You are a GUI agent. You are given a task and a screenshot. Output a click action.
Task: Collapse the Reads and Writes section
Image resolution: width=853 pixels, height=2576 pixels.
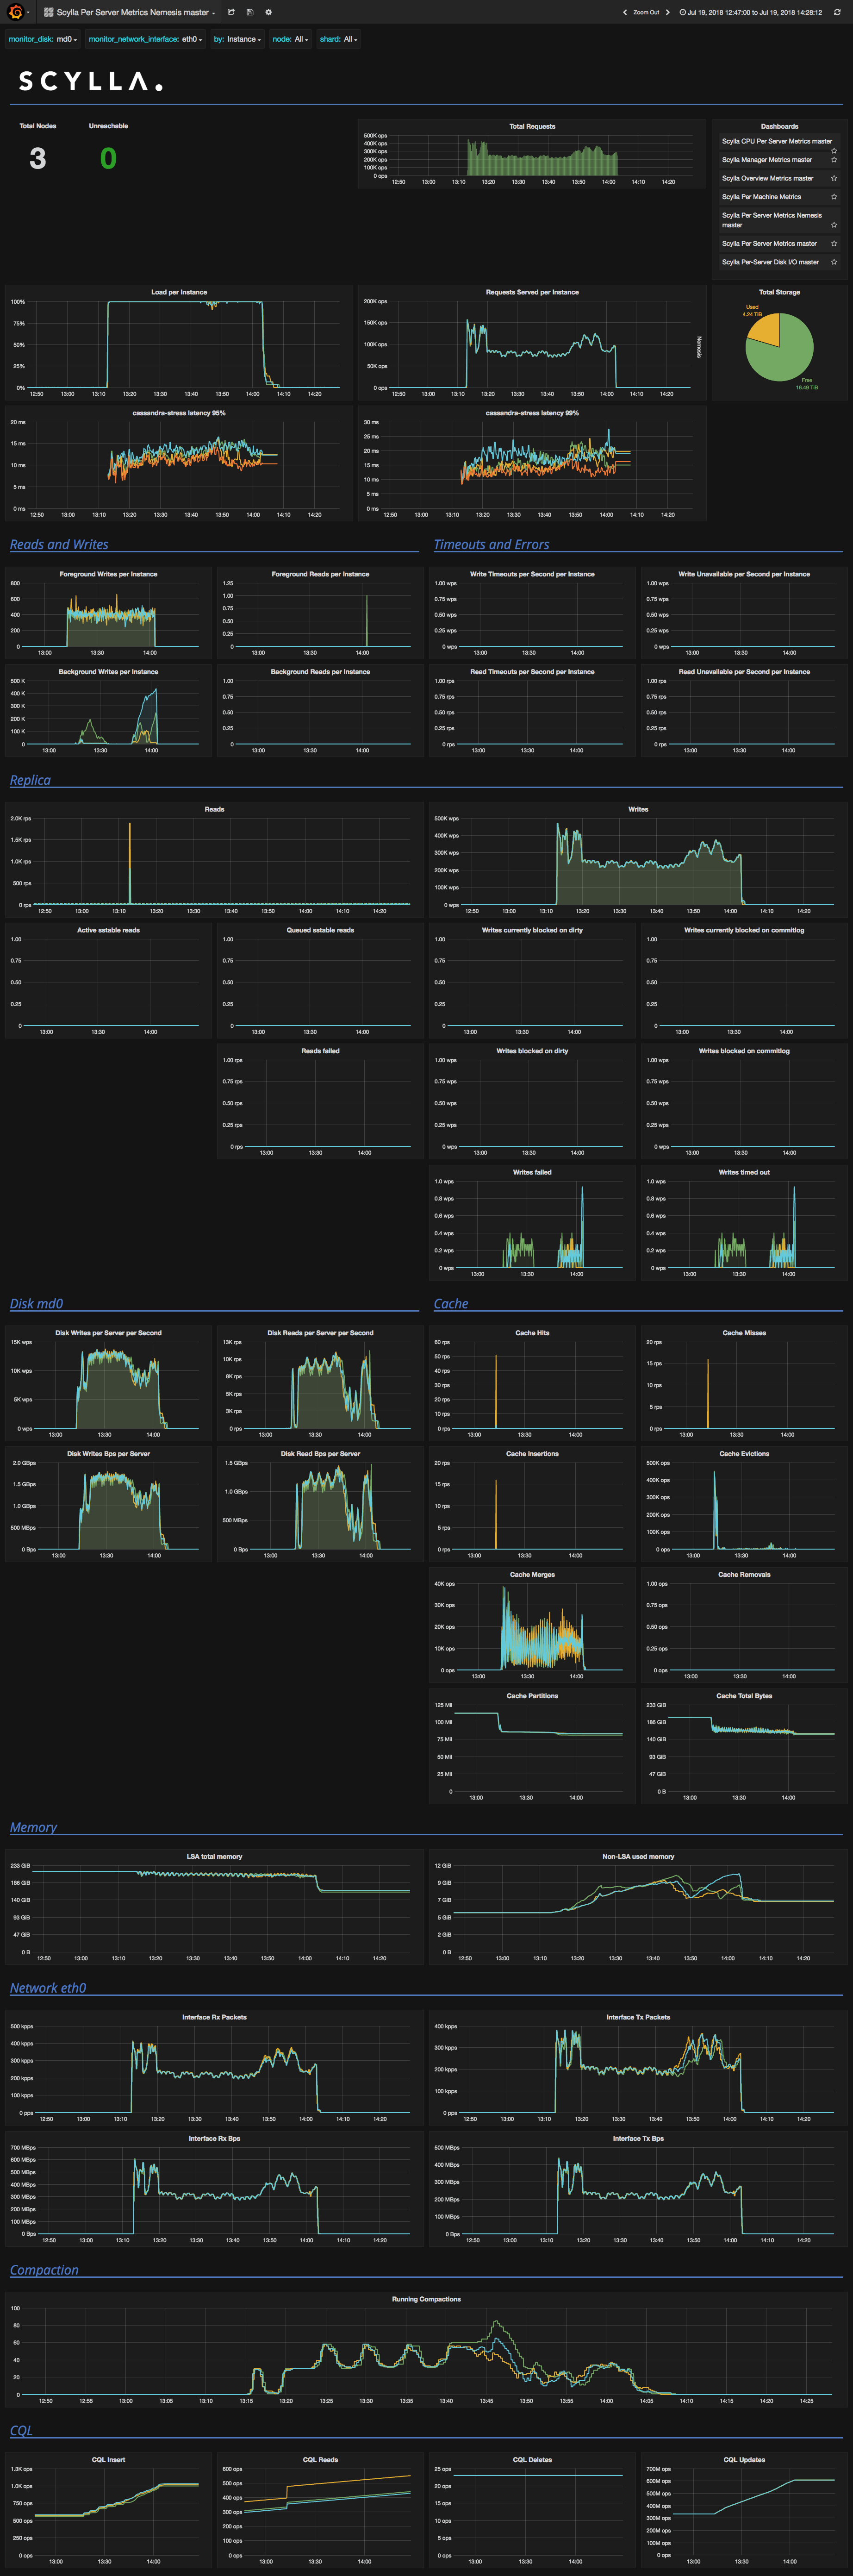click(60, 545)
